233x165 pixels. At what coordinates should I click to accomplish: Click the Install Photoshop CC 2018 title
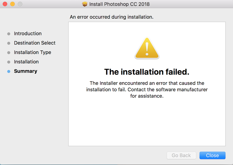pos(119,4)
